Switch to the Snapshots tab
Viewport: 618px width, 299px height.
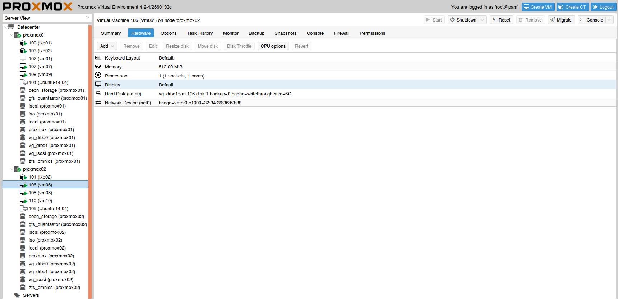[x=285, y=33]
